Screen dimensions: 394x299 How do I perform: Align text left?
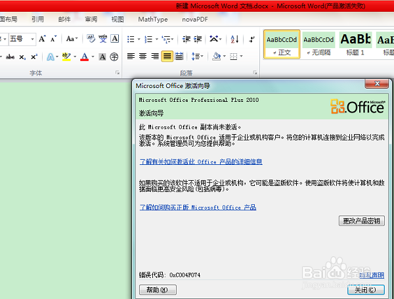coord(131,57)
